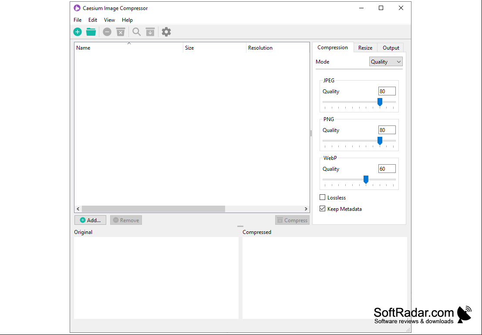Click the grey Remove item toolbar icon
The image size is (482, 335).
click(x=107, y=32)
